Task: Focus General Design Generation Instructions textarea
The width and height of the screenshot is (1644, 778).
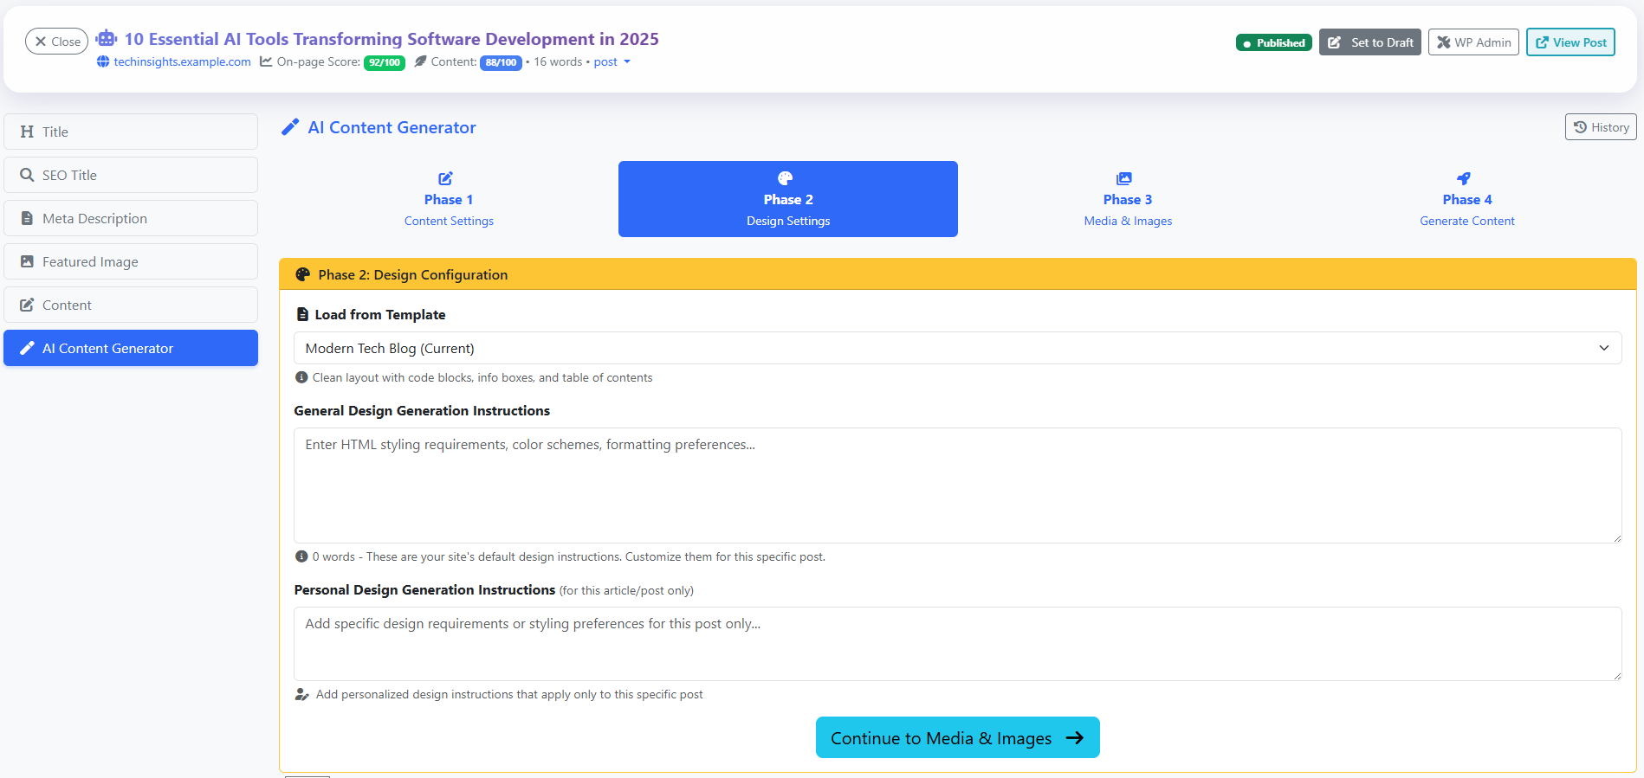Action: click(958, 485)
